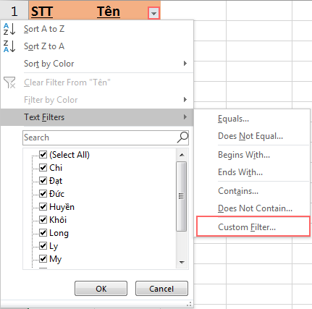Image resolution: width=312 pixels, height=309 pixels.
Task: Click the list scrollbar thumb
Action: pyautogui.click(x=182, y=196)
